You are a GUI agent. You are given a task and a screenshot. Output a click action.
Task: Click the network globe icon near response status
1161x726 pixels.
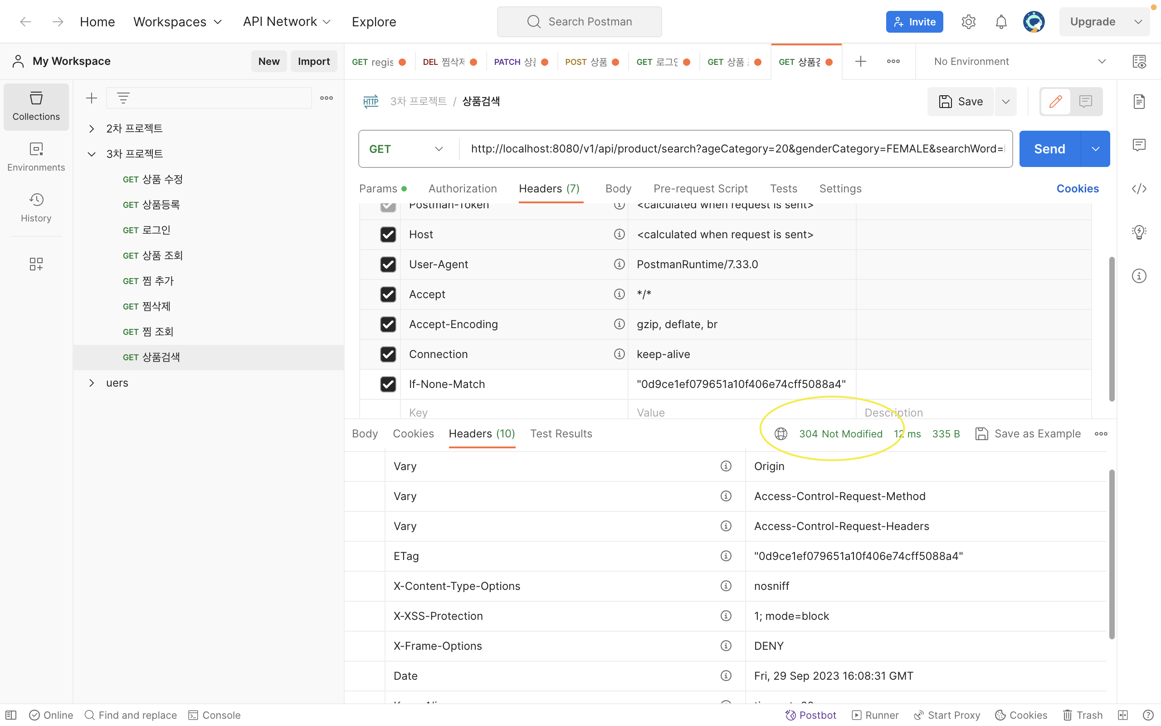pyautogui.click(x=781, y=434)
